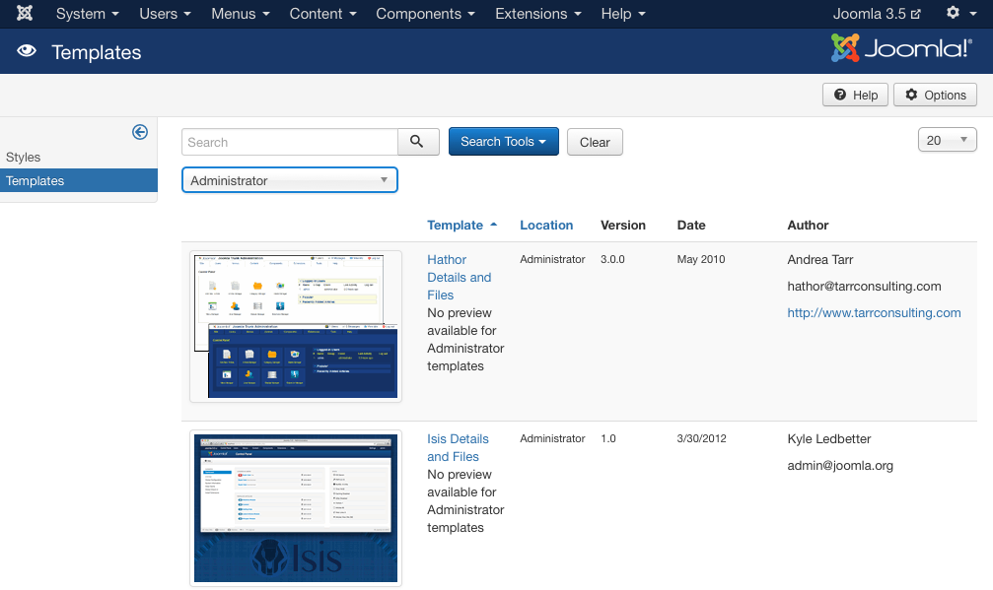Click the Clear button
The image size is (993, 590).
click(x=595, y=142)
